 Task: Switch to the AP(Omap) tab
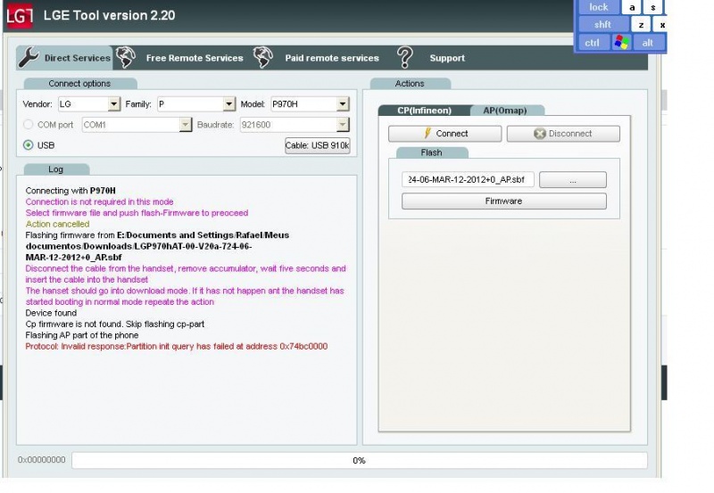505,110
